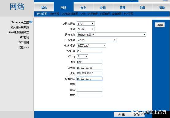Viewport: 170px width, 118px height.
Task: Open DHCP源链 in the sidebar
Action: [x=24, y=42]
